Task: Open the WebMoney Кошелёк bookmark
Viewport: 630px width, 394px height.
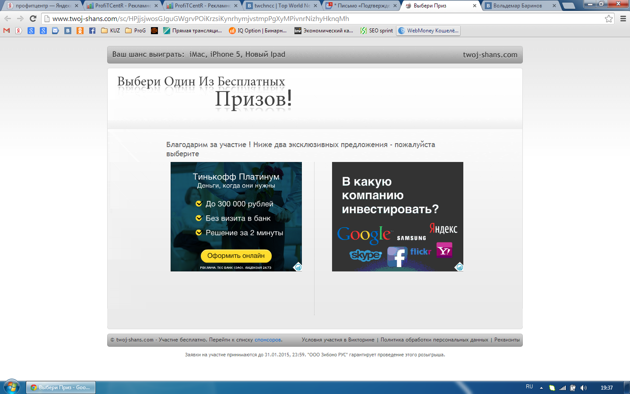Action: [428, 31]
